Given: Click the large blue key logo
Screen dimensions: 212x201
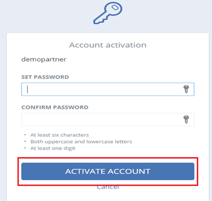Looking at the screenshot, I should [x=108, y=14].
